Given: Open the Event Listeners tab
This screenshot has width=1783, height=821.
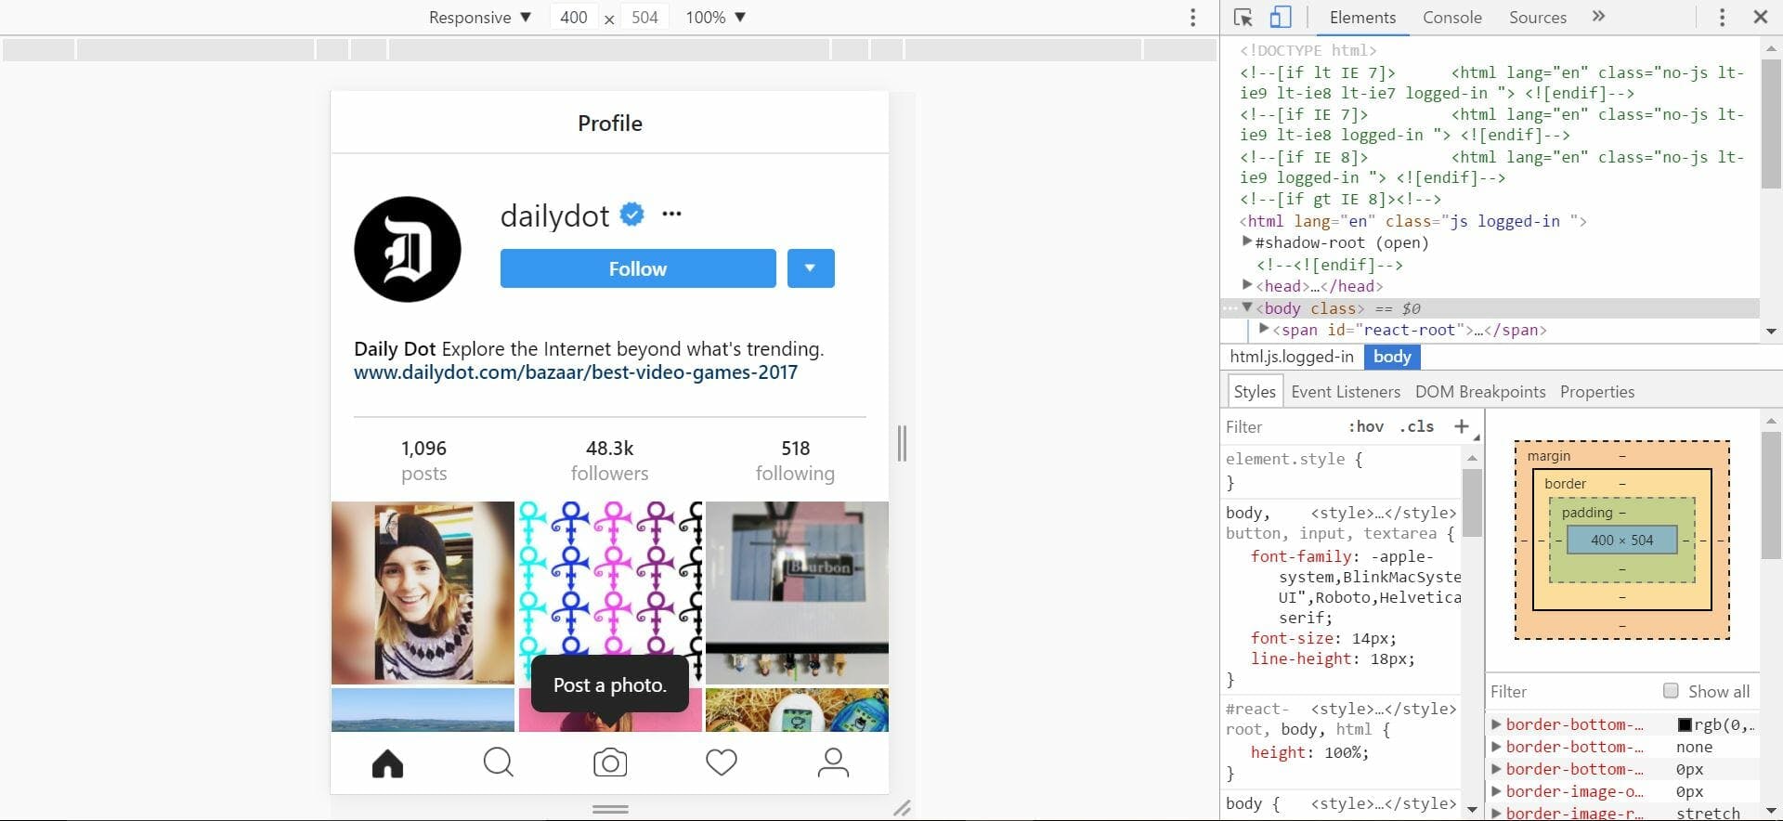Looking at the screenshot, I should [1346, 392].
